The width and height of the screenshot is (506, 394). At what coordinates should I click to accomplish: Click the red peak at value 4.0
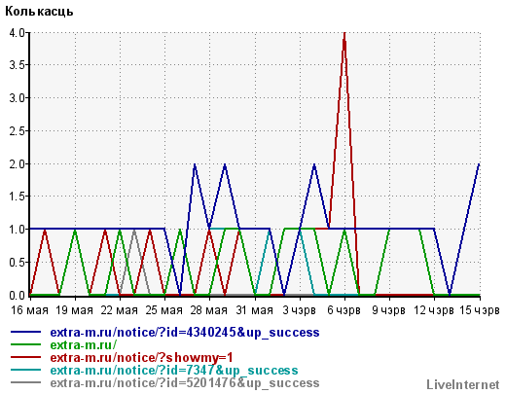point(344,33)
